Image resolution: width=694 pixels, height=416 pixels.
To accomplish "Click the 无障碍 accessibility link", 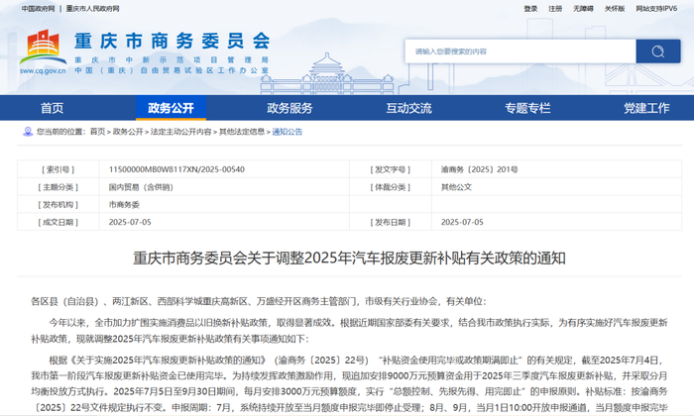I will pos(583,8).
